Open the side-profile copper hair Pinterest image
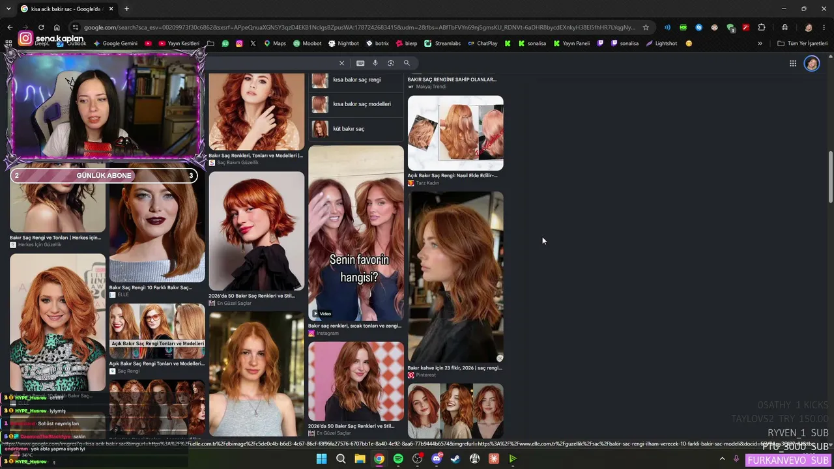The width and height of the screenshot is (834, 469). point(455,277)
